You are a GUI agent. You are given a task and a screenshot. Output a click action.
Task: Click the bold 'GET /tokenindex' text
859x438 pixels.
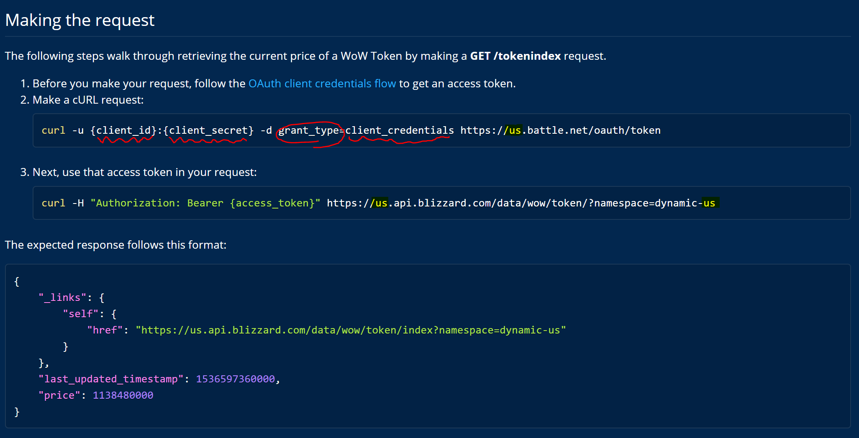click(515, 56)
